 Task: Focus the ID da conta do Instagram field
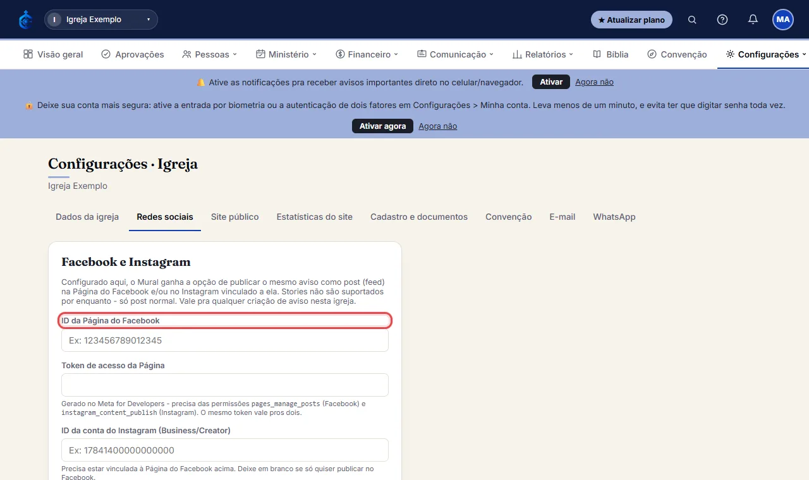(x=225, y=450)
